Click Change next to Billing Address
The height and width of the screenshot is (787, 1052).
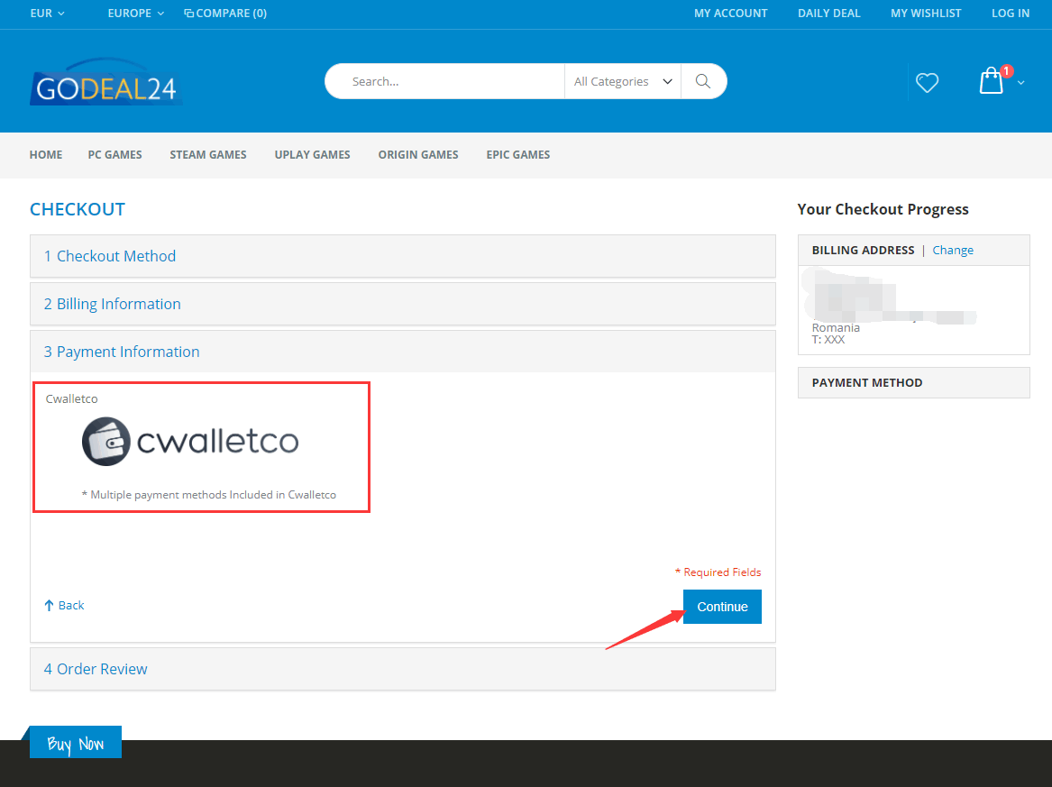[953, 251]
